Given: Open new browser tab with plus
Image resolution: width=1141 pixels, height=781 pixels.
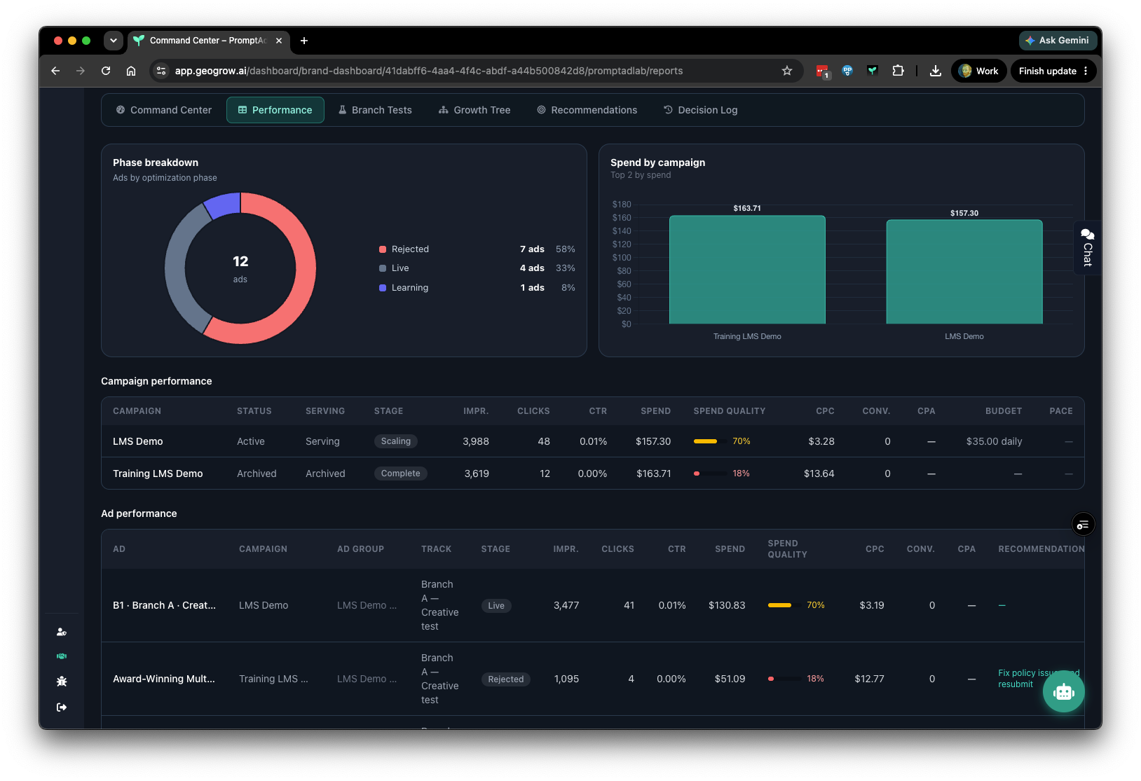Looking at the screenshot, I should [304, 41].
